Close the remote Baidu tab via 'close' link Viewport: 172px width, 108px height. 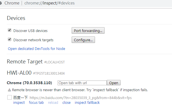pos(67,102)
